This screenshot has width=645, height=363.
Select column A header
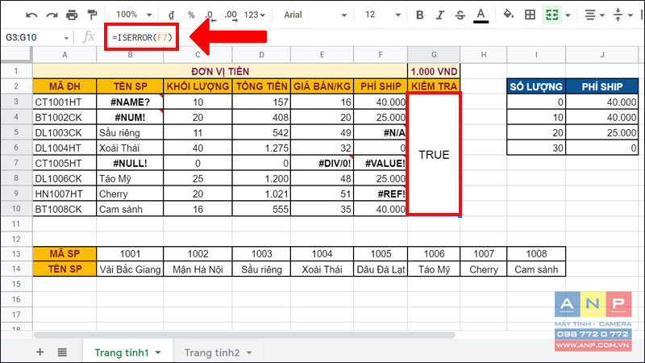tap(64, 55)
